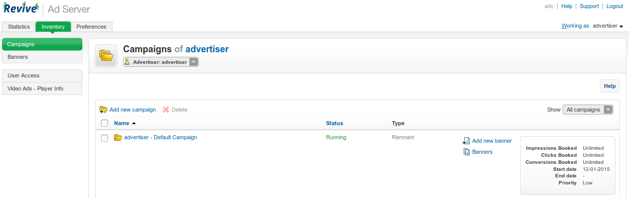This screenshot has width=629, height=198.
Task: Open the Preferences tab
Action: pos(91,27)
